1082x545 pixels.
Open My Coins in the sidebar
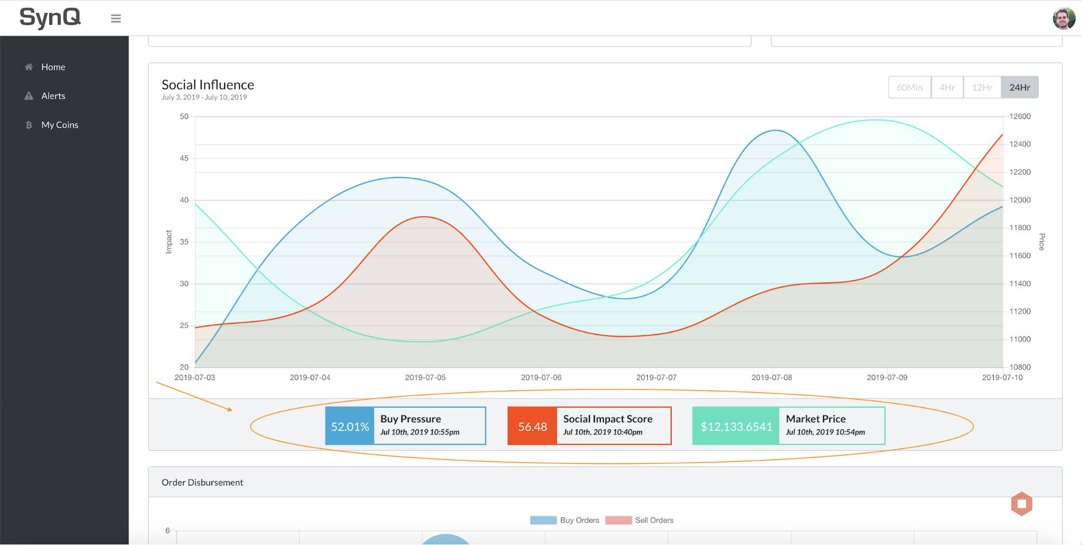60,125
